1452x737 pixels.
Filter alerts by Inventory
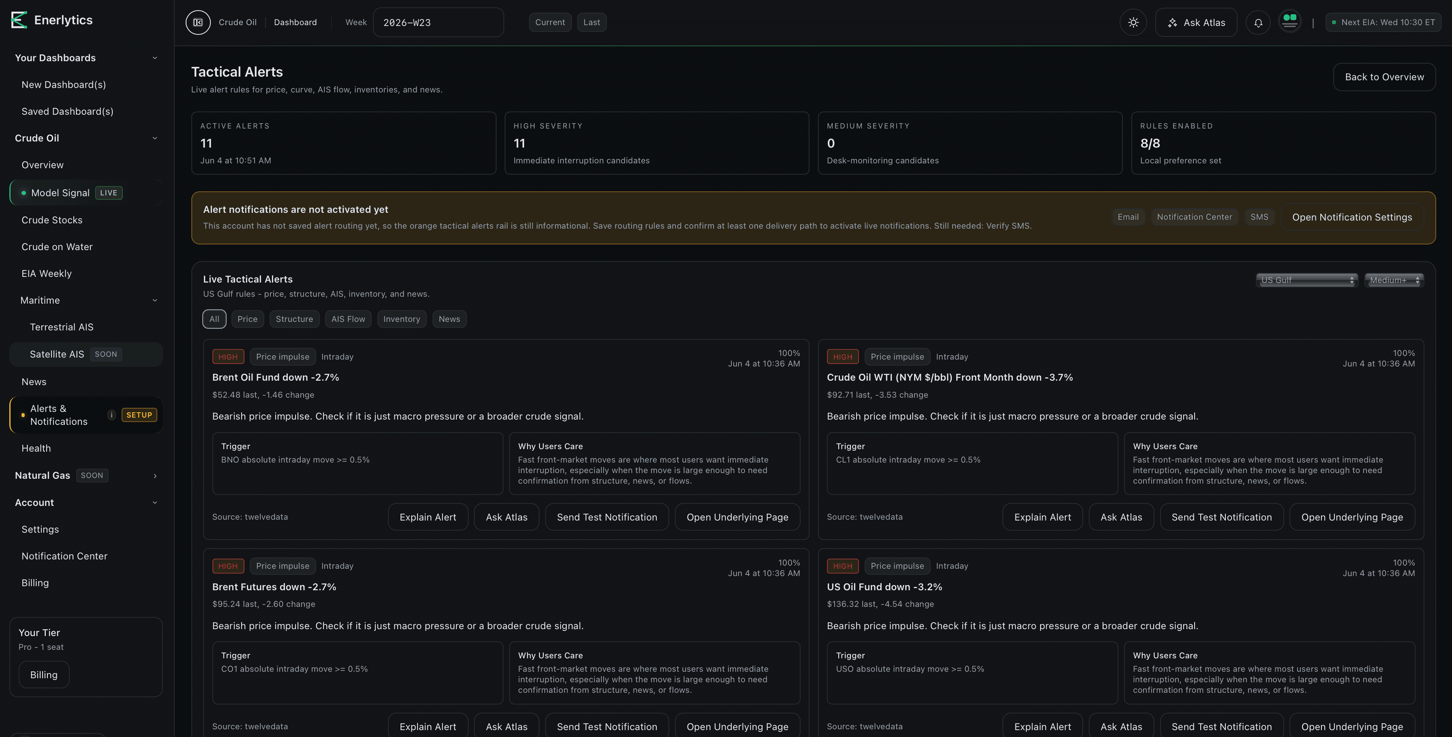pos(401,319)
